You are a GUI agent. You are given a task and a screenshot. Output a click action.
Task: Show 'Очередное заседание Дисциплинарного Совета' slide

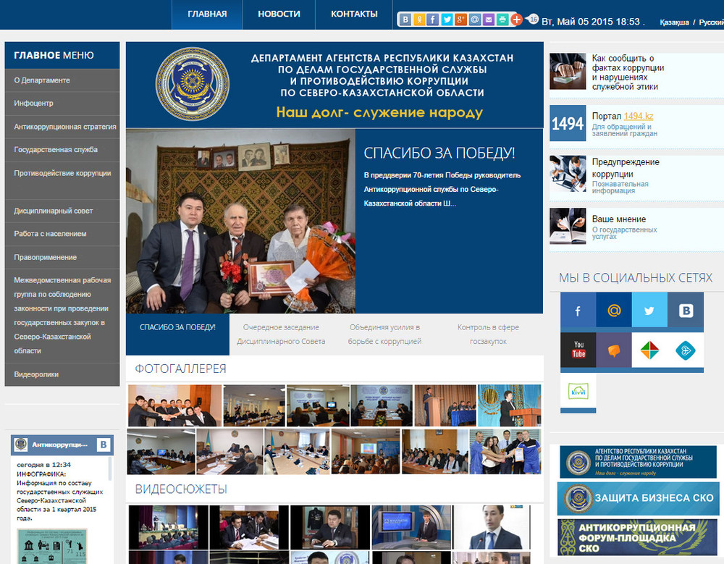pos(281,334)
